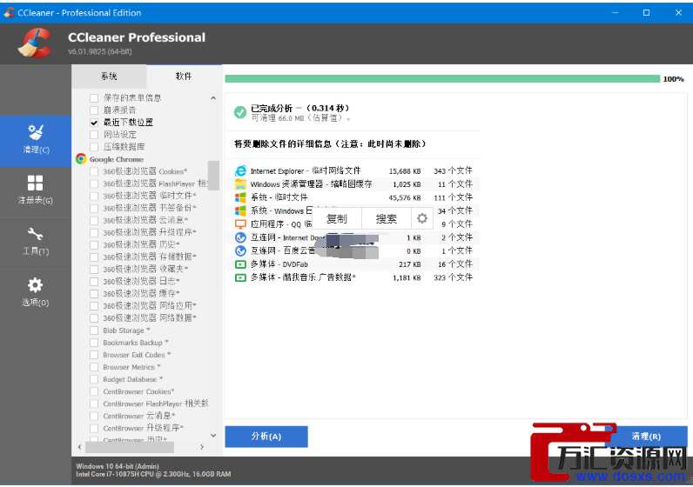This screenshot has width=693, height=487.
Task: Toggle 网站设定 checkbox
Action: click(x=94, y=135)
